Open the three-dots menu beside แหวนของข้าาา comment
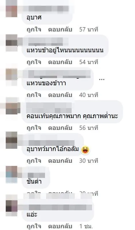 [x=101, y=80]
